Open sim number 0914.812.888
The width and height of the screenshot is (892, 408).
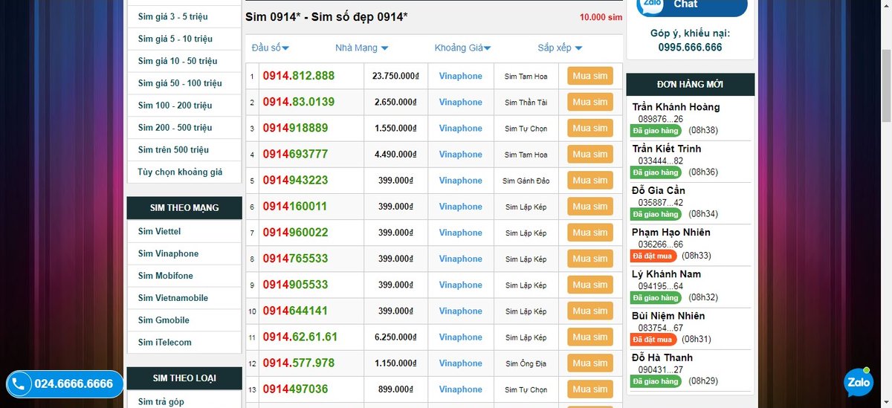pyautogui.click(x=299, y=76)
